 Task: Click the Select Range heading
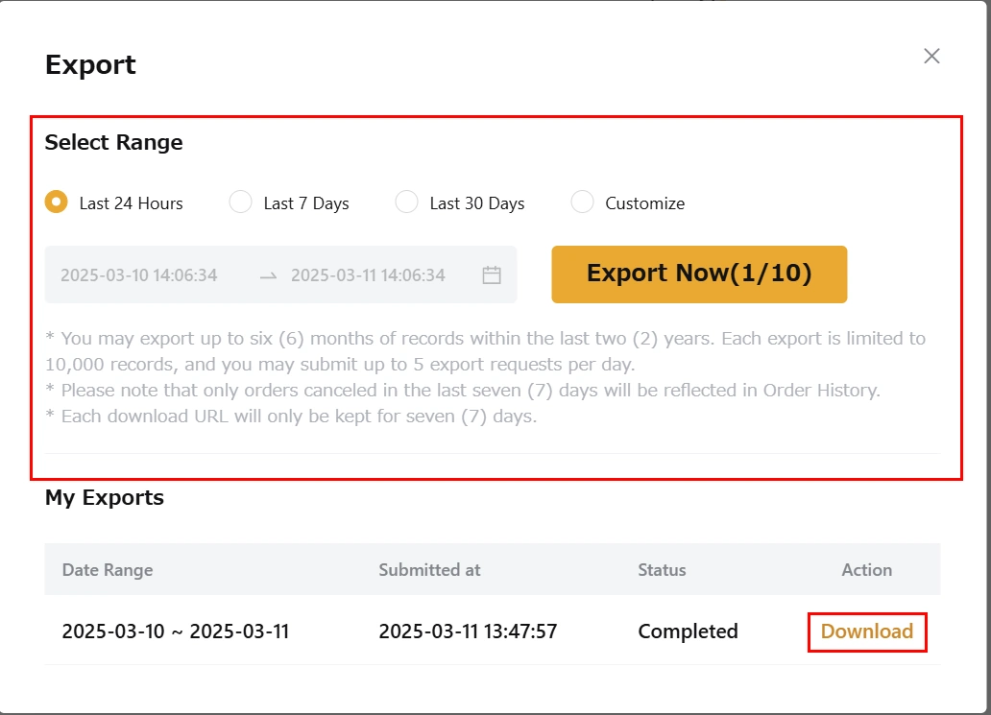pos(113,143)
